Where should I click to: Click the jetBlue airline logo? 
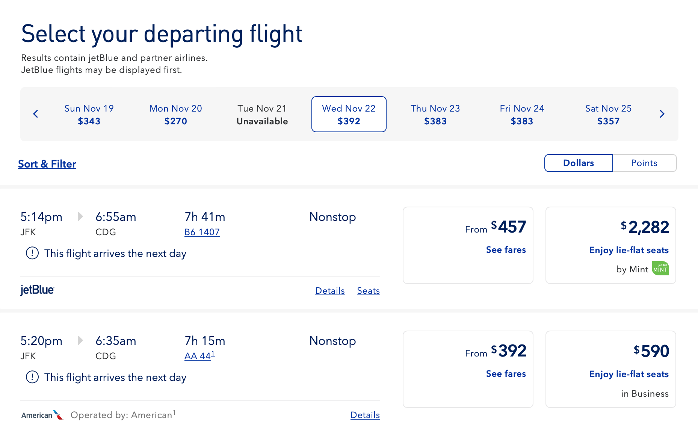point(37,290)
